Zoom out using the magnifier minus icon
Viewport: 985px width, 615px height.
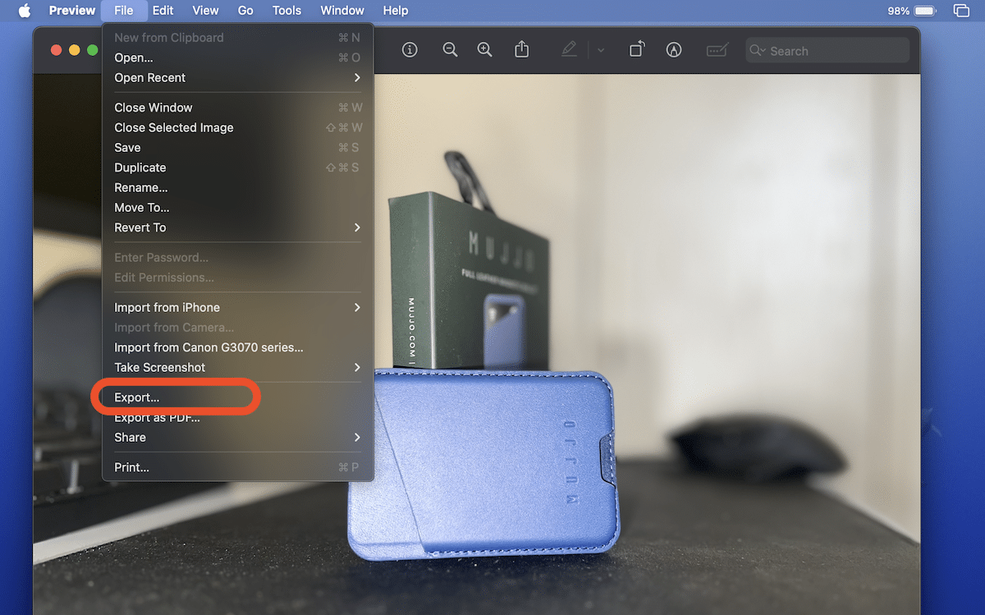tap(450, 50)
